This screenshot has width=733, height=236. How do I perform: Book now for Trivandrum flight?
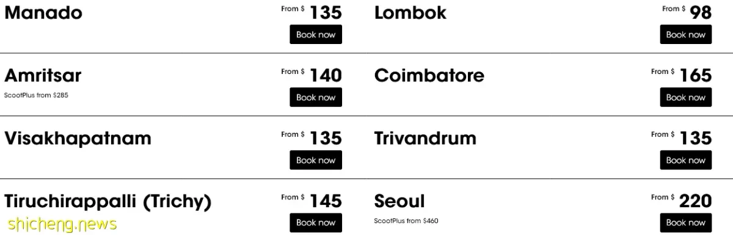[685, 160]
